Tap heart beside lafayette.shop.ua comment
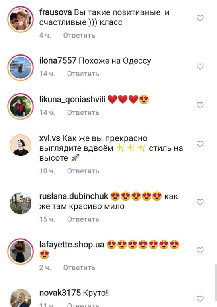 click(200, 250)
